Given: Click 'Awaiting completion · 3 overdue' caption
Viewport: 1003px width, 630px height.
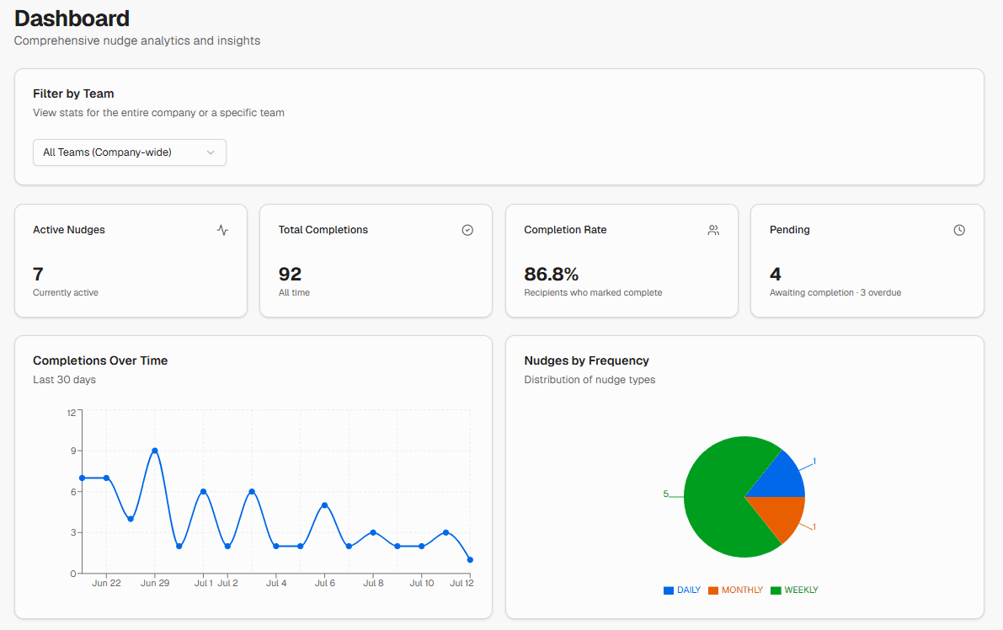Looking at the screenshot, I should click(835, 292).
